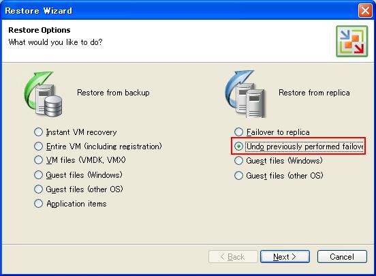376x276 pixels.
Task: Click the green Restore from backup server icon
Action: point(44,94)
